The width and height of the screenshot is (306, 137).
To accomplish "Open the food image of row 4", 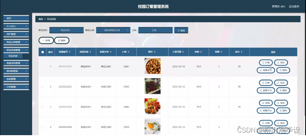I will 152,126.
